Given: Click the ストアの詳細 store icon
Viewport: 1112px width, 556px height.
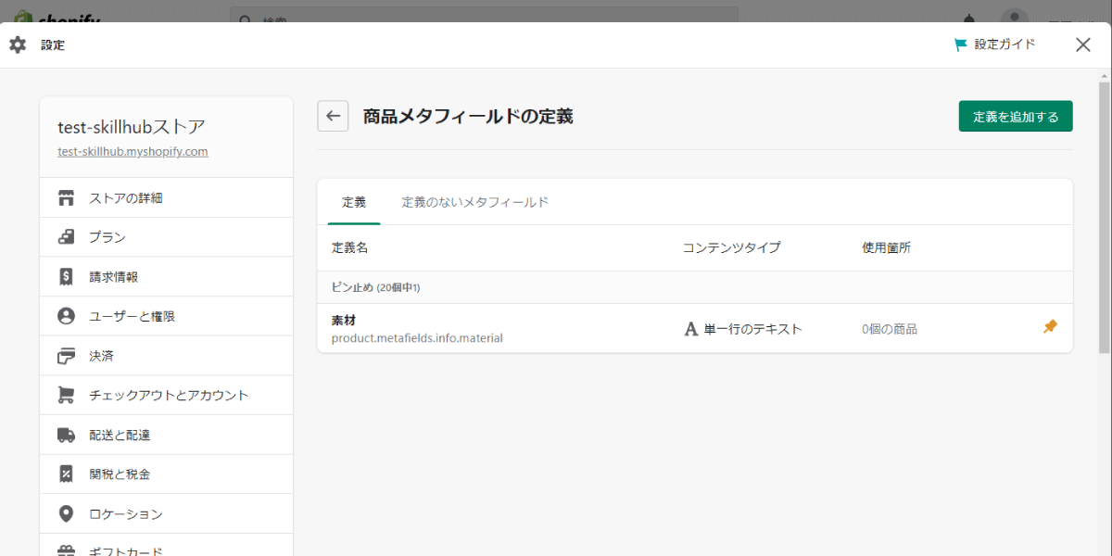Looking at the screenshot, I should click(66, 198).
